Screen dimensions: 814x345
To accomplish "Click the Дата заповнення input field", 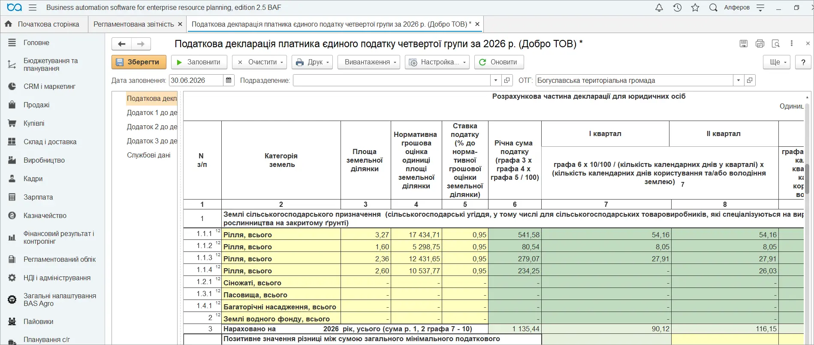I will click(x=196, y=80).
